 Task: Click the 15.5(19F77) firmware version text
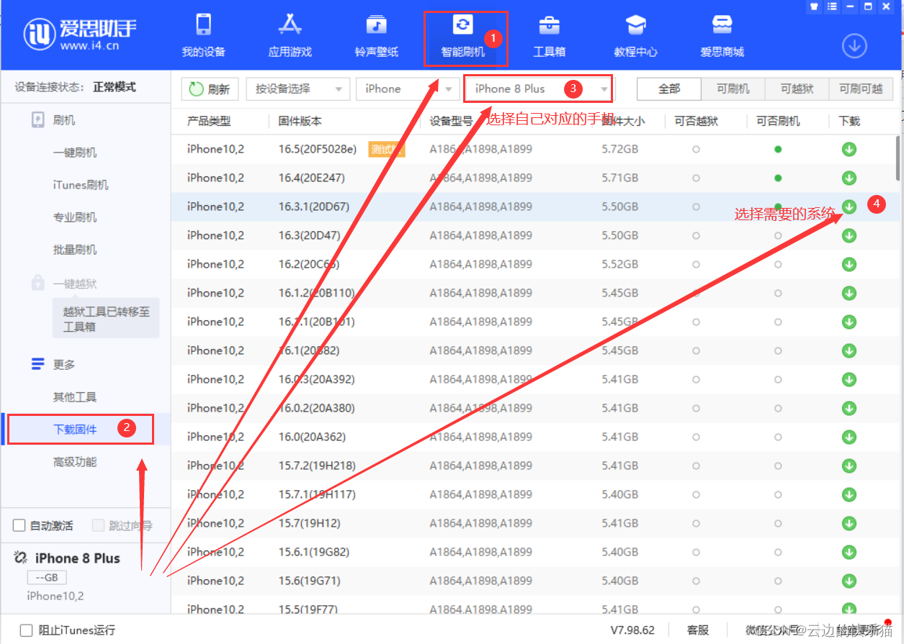pos(308,609)
